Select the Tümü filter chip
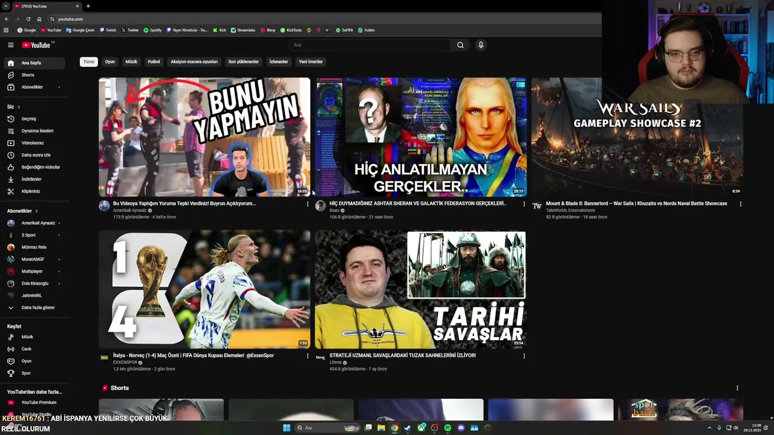Screen dimensions: 774x435 tap(89, 62)
